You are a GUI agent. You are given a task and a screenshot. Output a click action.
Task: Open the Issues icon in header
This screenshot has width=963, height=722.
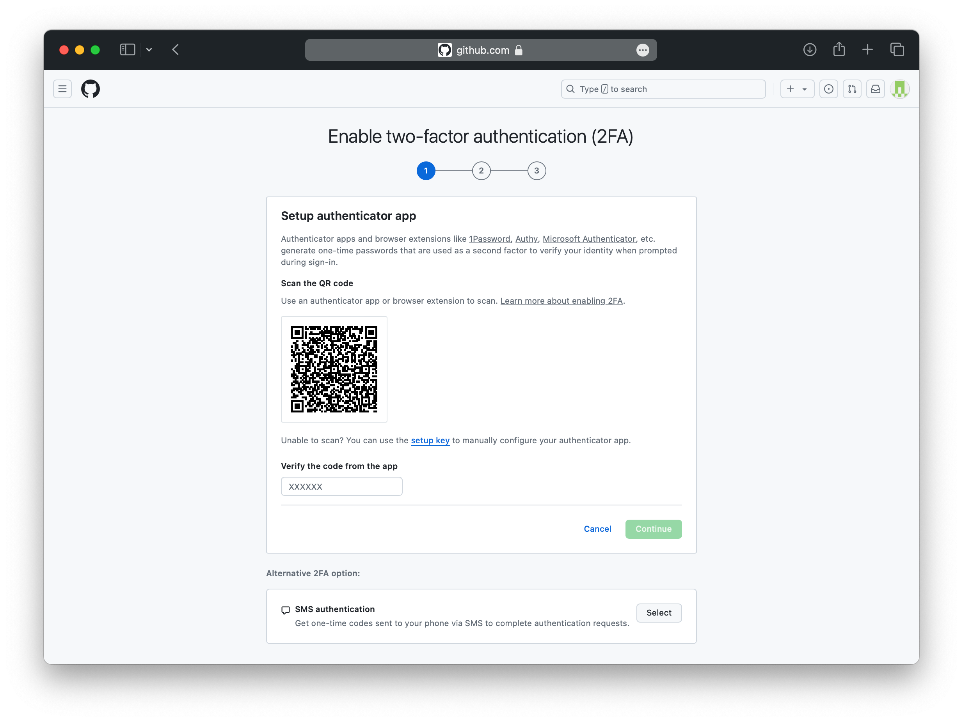[x=828, y=89]
